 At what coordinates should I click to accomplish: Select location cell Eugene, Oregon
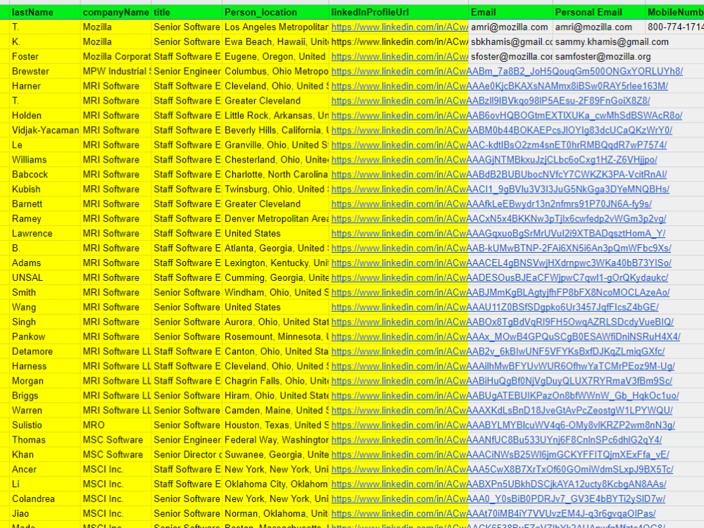pos(276,57)
